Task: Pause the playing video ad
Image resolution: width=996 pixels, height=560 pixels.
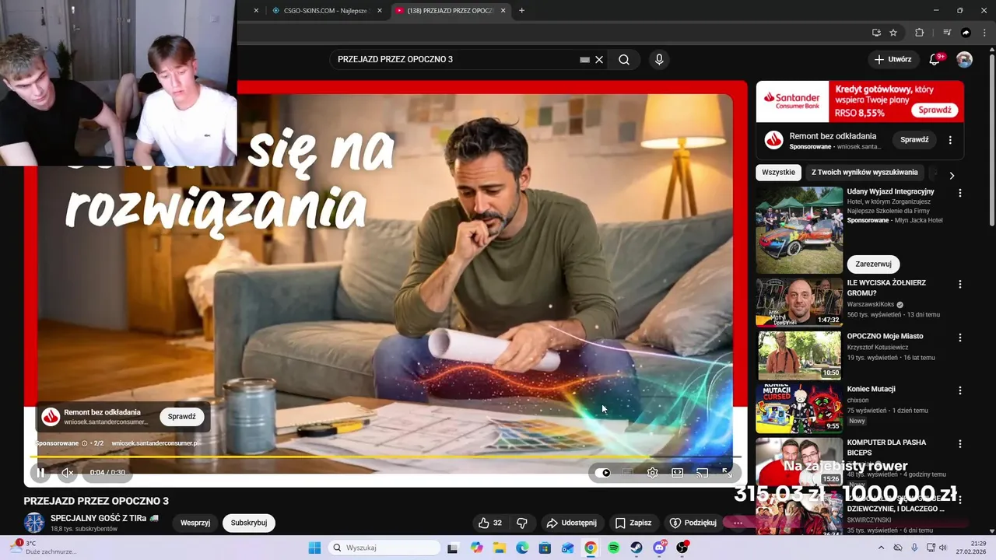Action: 40,472
